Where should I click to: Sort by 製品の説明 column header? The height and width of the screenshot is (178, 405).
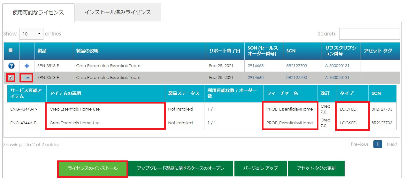click(x=139, y=51)
